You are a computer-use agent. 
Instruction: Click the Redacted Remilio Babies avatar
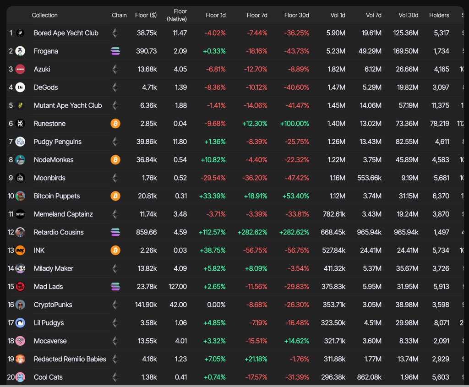[20, 359]
